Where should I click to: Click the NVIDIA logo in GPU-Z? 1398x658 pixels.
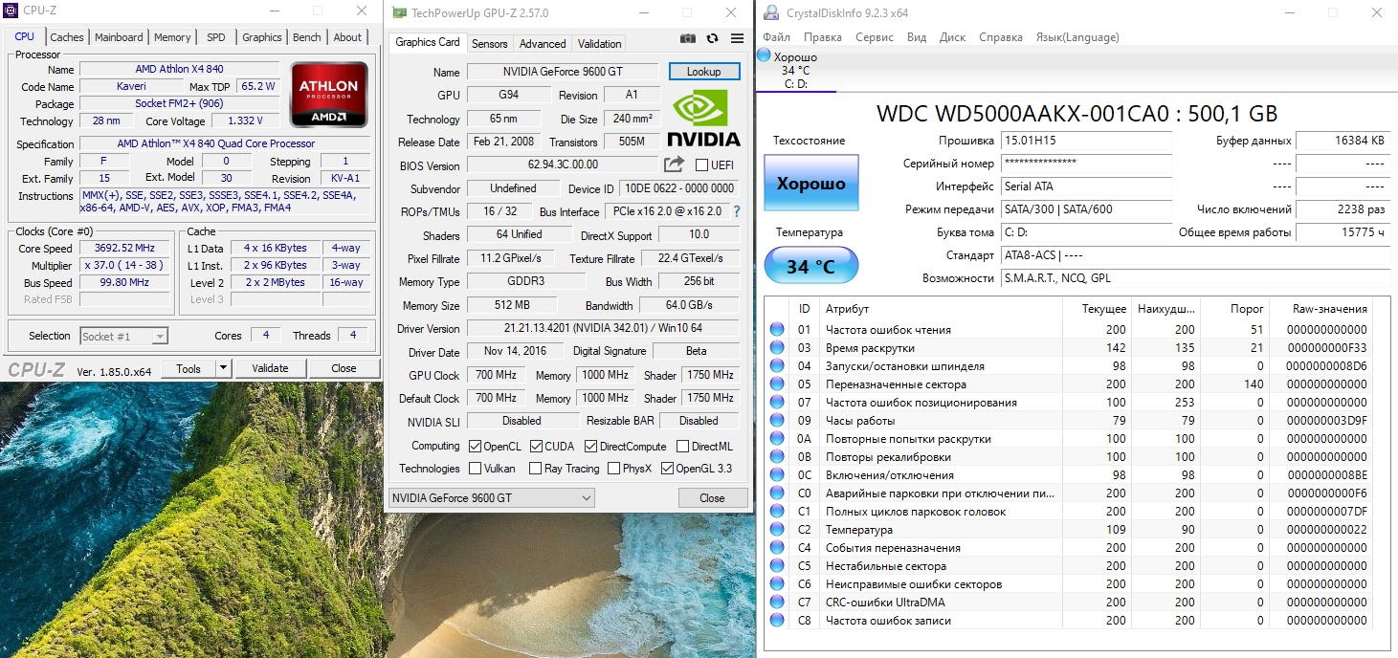tap(704, 119)
